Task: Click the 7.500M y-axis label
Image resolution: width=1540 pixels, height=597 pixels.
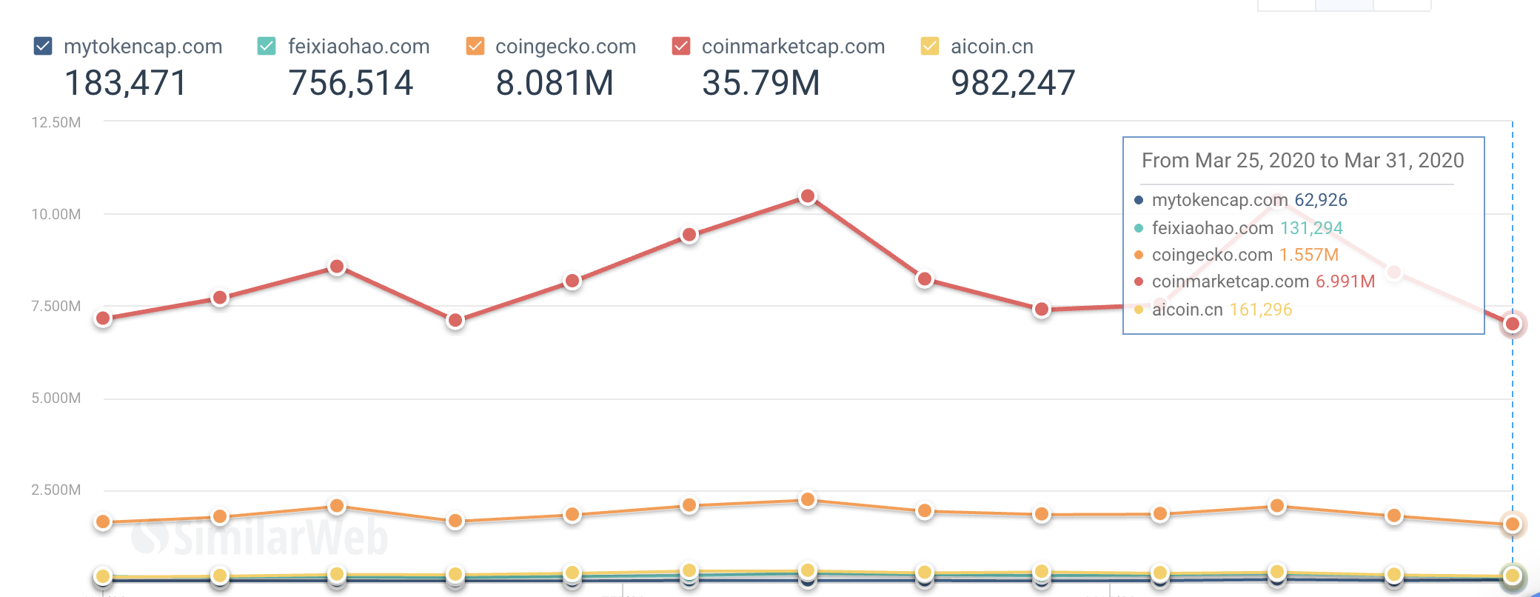Action: [56, 306]
